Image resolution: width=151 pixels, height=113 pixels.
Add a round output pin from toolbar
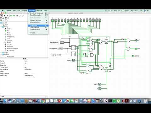click(14, 16)
